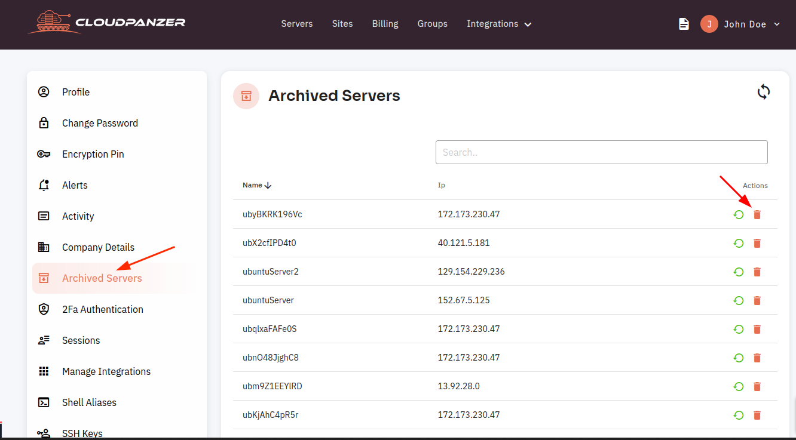This screenshot has width=796, height=440.
Task: Click into the Search field
Action: pyautogui.click(x=601, y=152)
